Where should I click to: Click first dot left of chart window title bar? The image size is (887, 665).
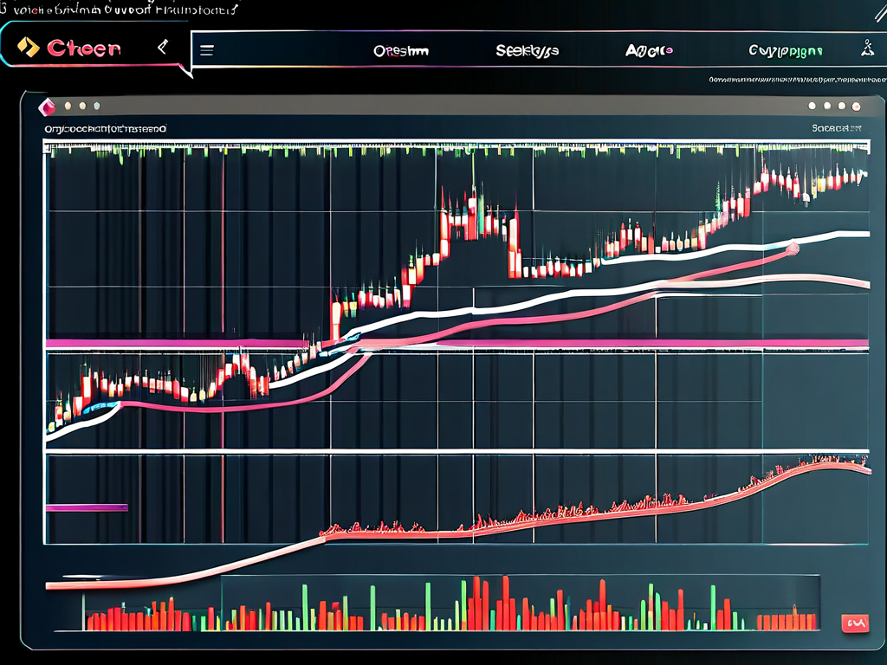pos(68,106)
